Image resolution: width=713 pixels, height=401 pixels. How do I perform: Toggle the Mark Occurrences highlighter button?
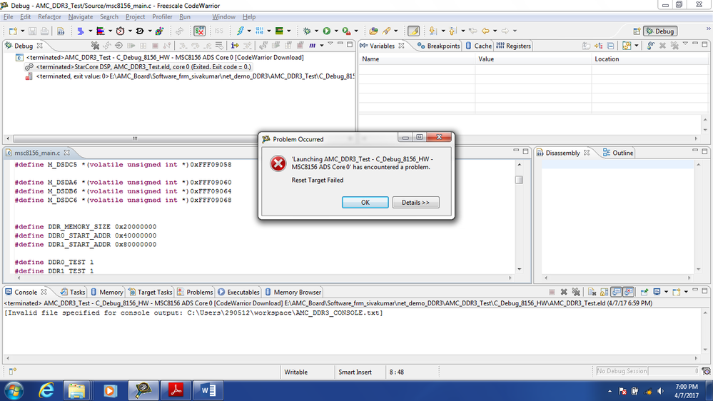point(413,31)
